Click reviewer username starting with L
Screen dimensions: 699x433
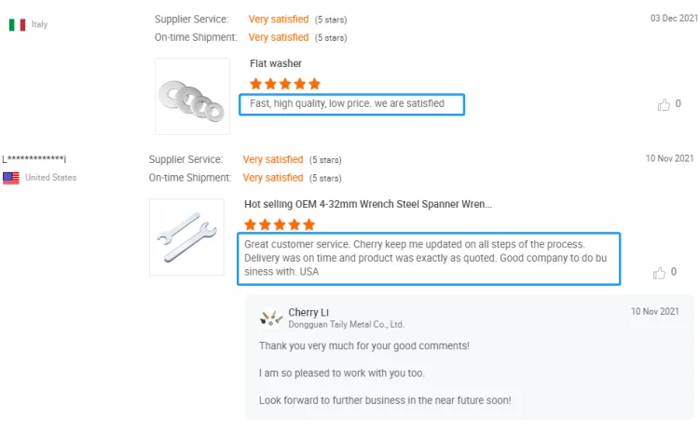click(34, 160)
